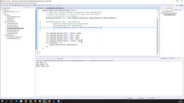Collapse SamplePeopleComplexSet class in Outline
Screen dimensions: 184x103
click(161, 13)
